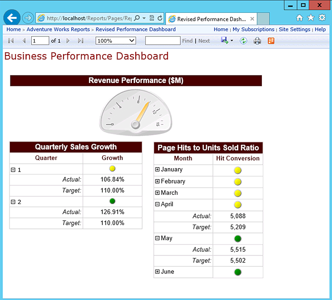
Task: Open a new blank tab
Action: coord(263,18)
